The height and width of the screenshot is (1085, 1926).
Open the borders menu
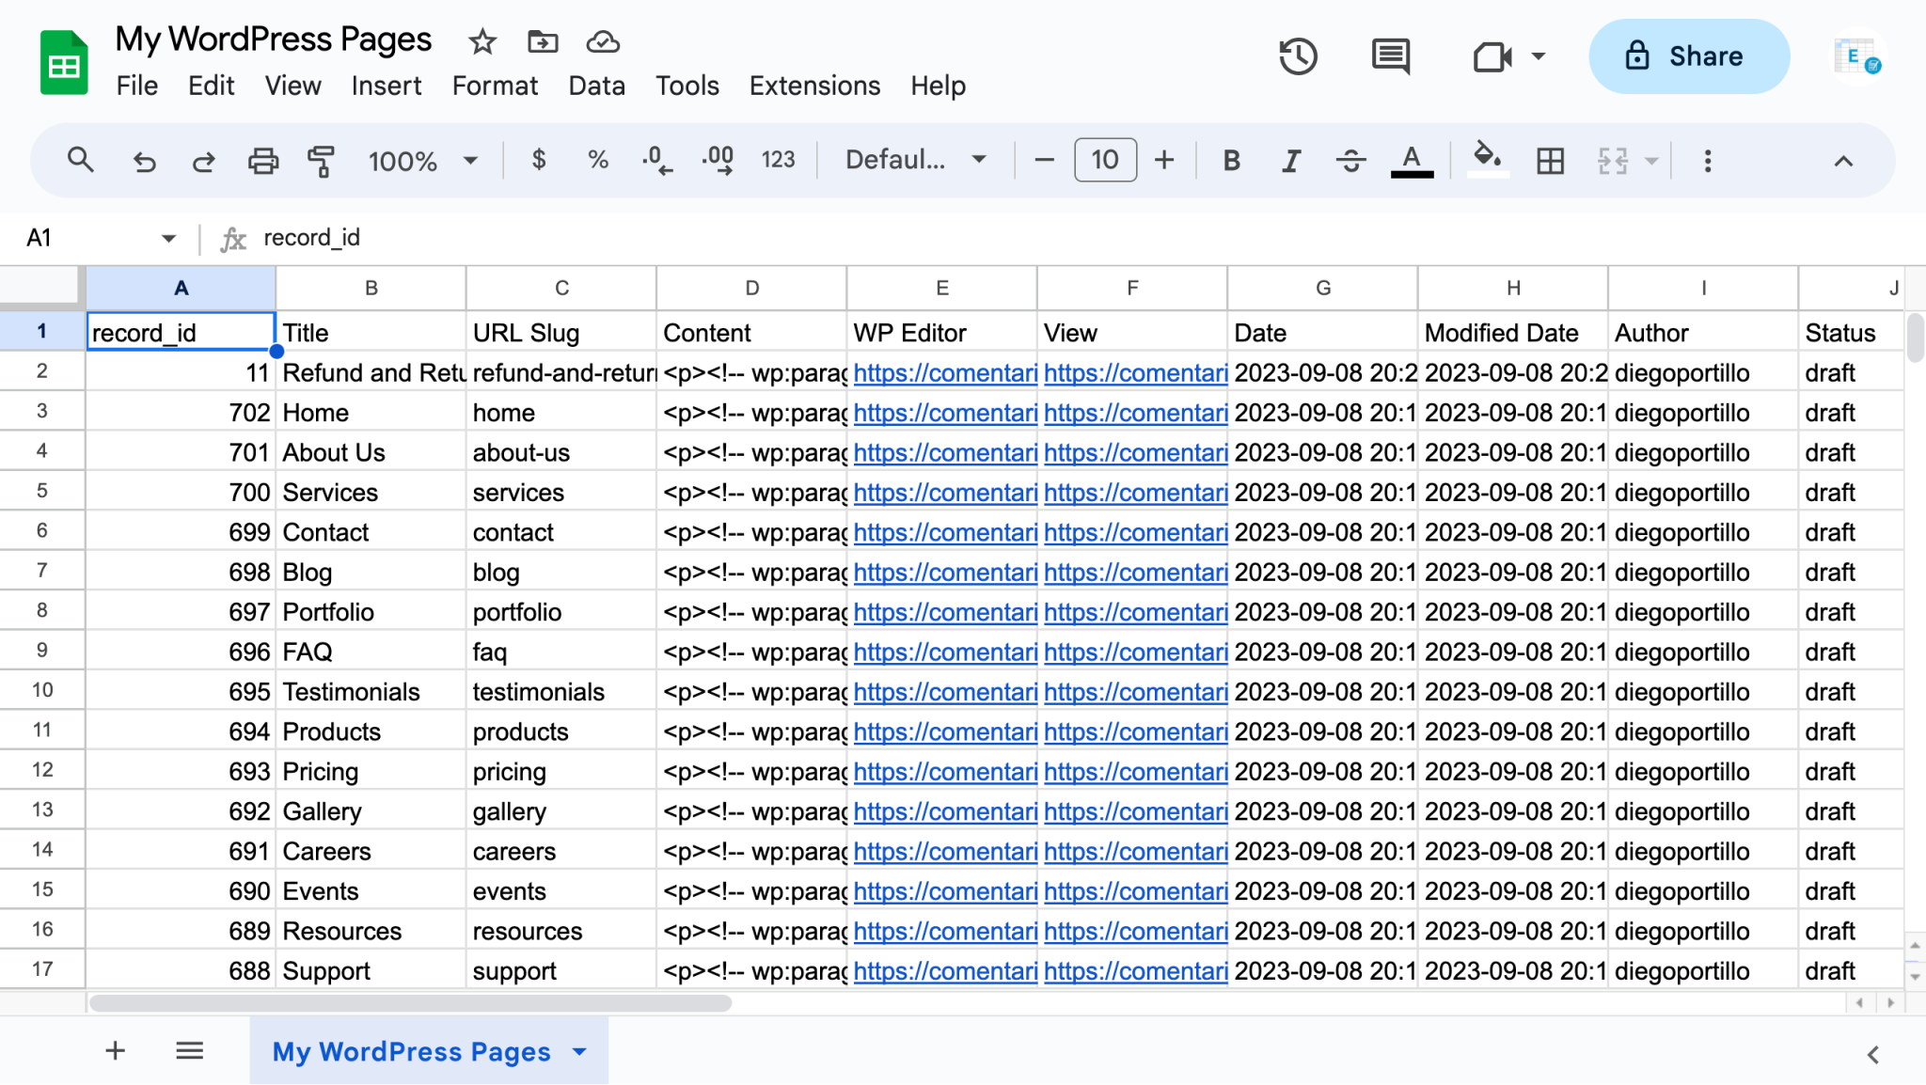[x=1549, y=160]
